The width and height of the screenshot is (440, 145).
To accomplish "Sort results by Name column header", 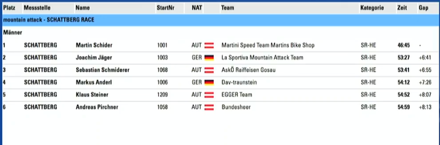I will [x=83, y=8].
